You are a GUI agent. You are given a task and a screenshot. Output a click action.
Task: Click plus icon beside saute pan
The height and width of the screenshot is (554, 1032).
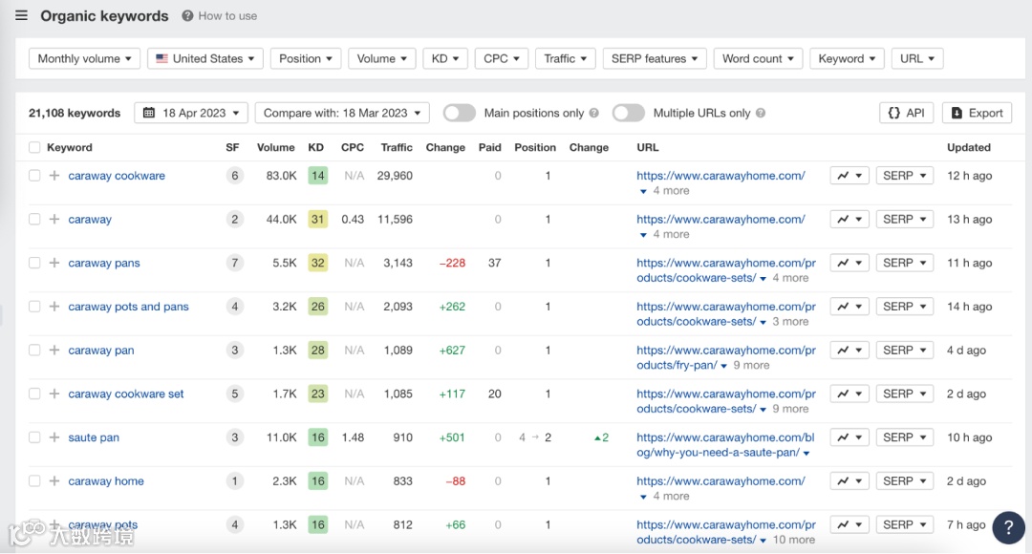54,437
